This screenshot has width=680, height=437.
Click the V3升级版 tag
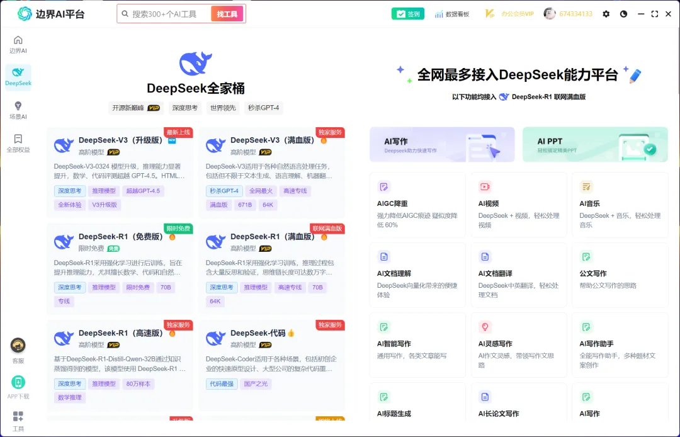pyautogui.click(x=104, y=205)
